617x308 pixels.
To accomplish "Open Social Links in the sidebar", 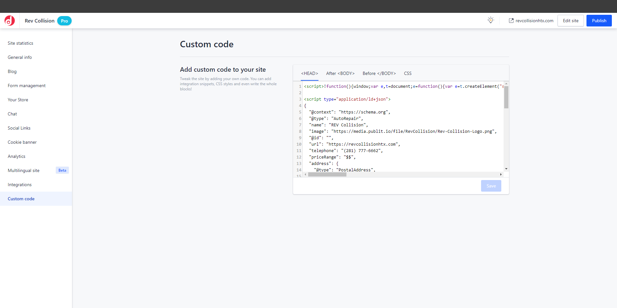I will (x=36, y=128).
